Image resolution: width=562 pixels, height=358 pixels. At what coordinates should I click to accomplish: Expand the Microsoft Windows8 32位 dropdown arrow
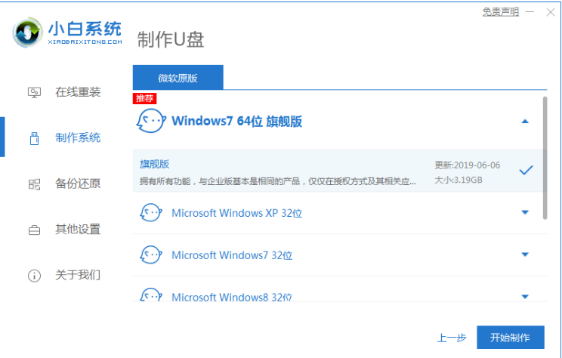pos(526,297)
